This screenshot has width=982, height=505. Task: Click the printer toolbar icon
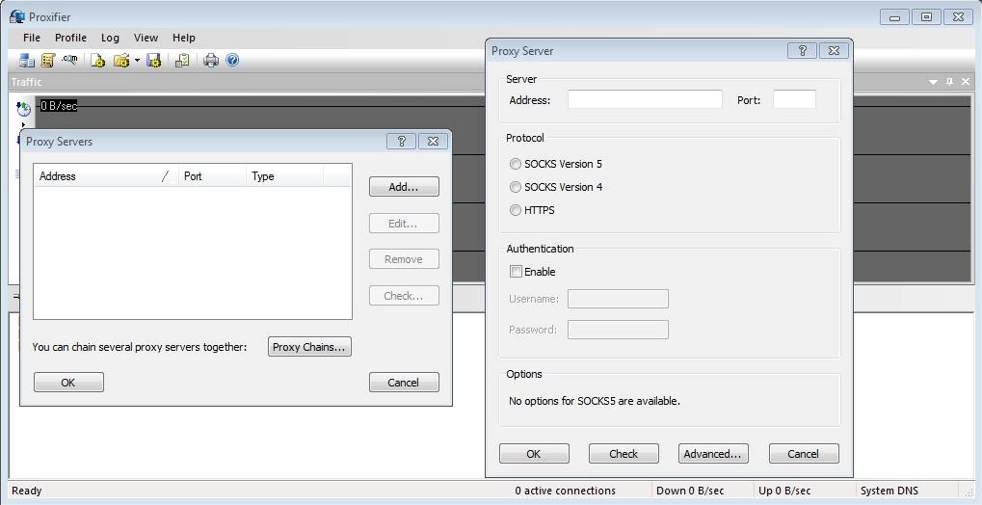tap(211, 60)
